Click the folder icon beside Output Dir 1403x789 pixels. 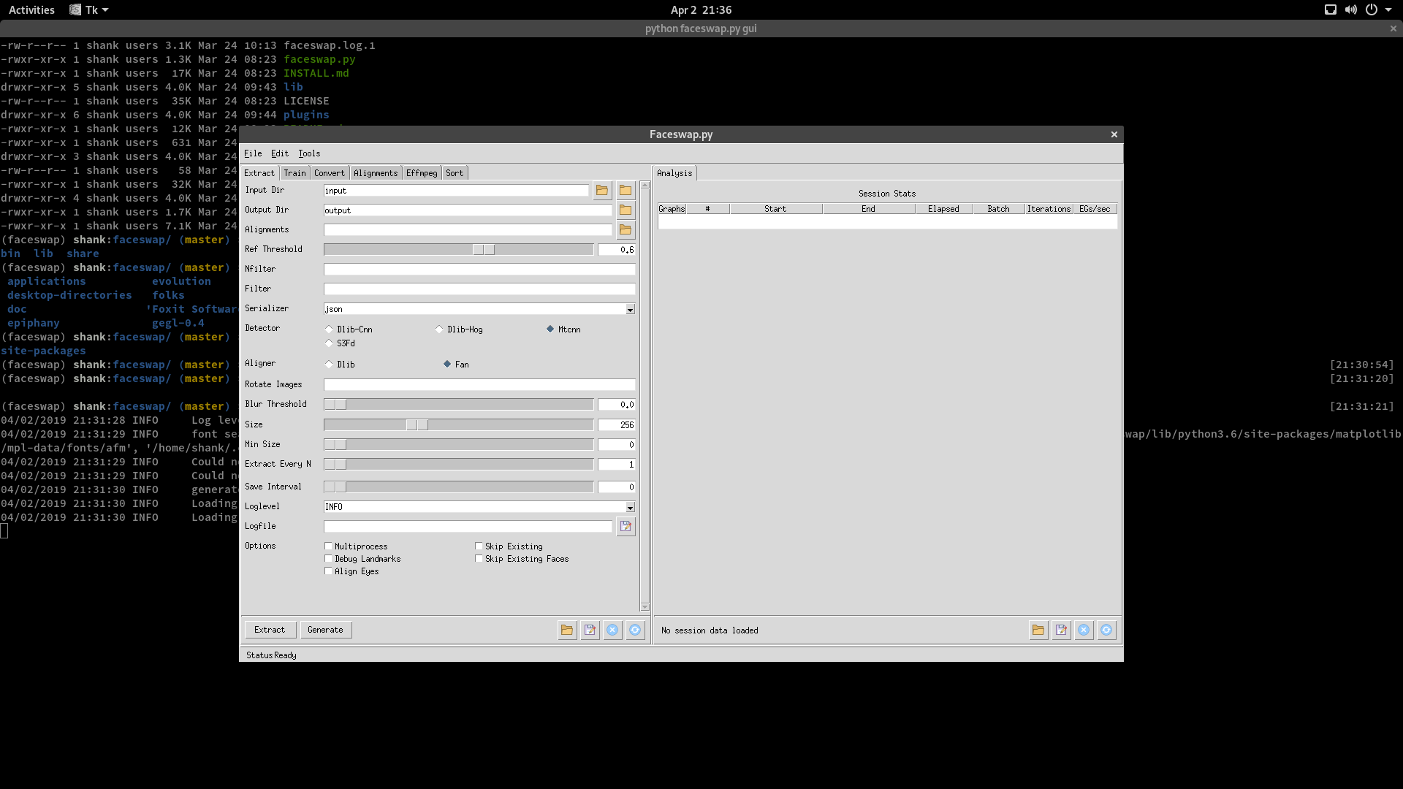click(626, 210)
